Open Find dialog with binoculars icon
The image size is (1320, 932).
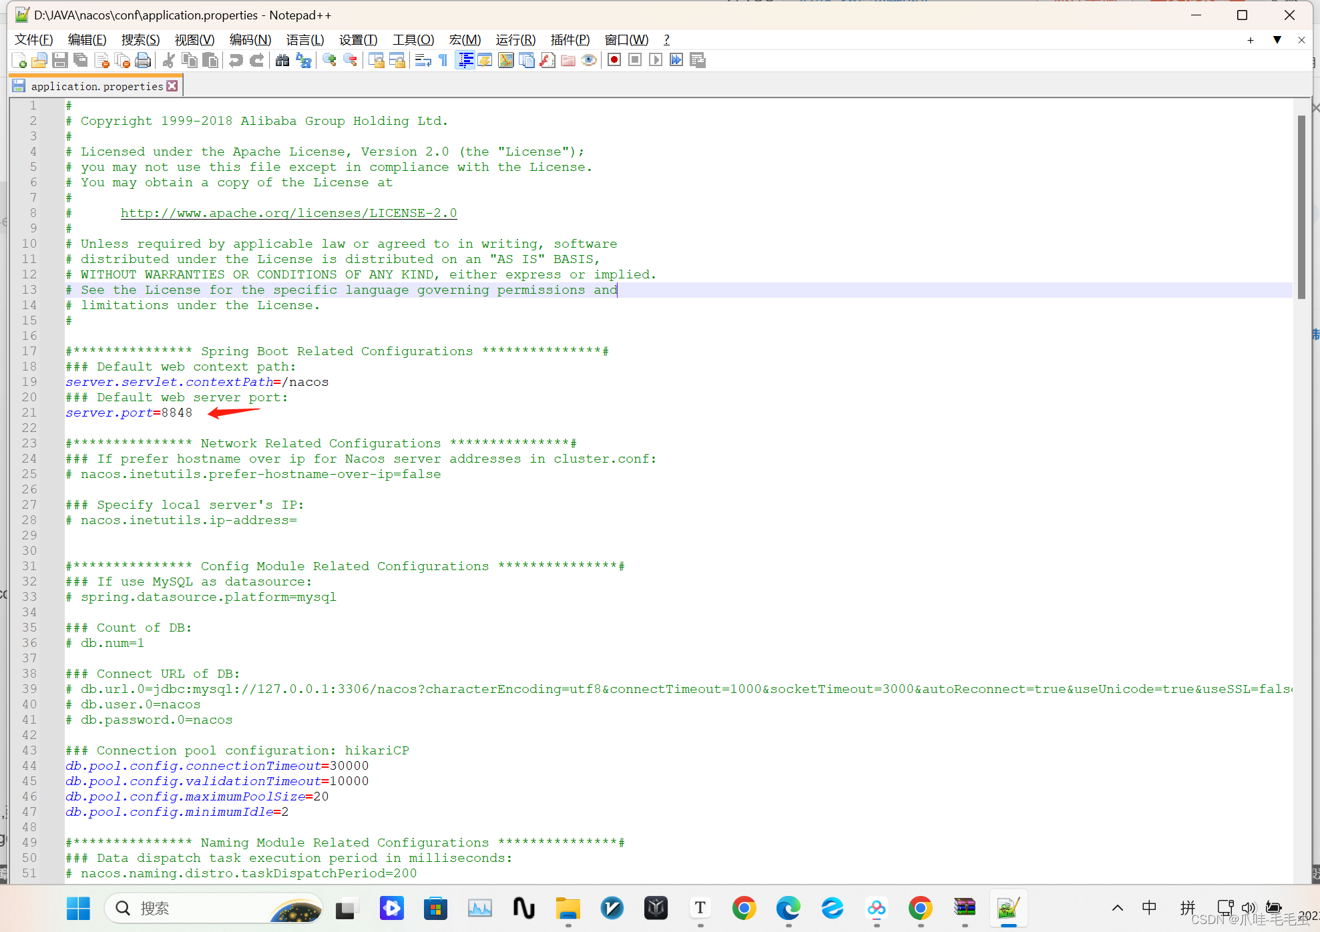[282, 61]
